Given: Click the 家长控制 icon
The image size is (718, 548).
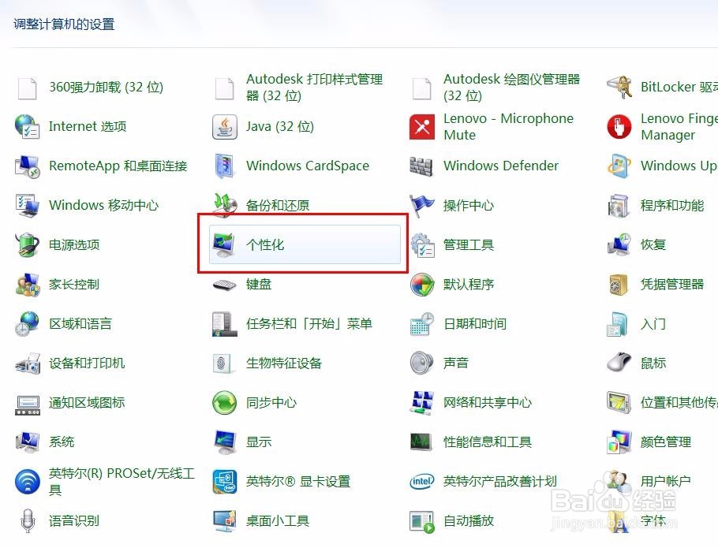Looking at the screenshot, I should 27,285.
